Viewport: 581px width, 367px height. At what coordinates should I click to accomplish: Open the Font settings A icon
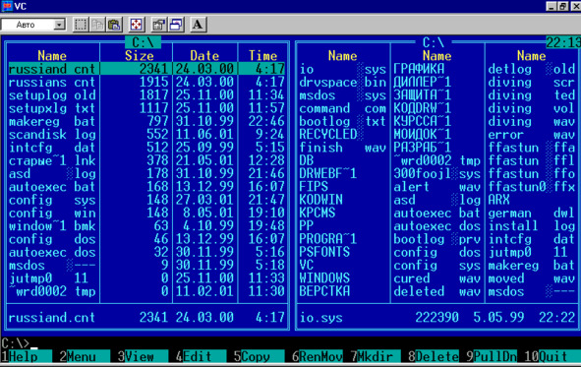pos(198,25)
